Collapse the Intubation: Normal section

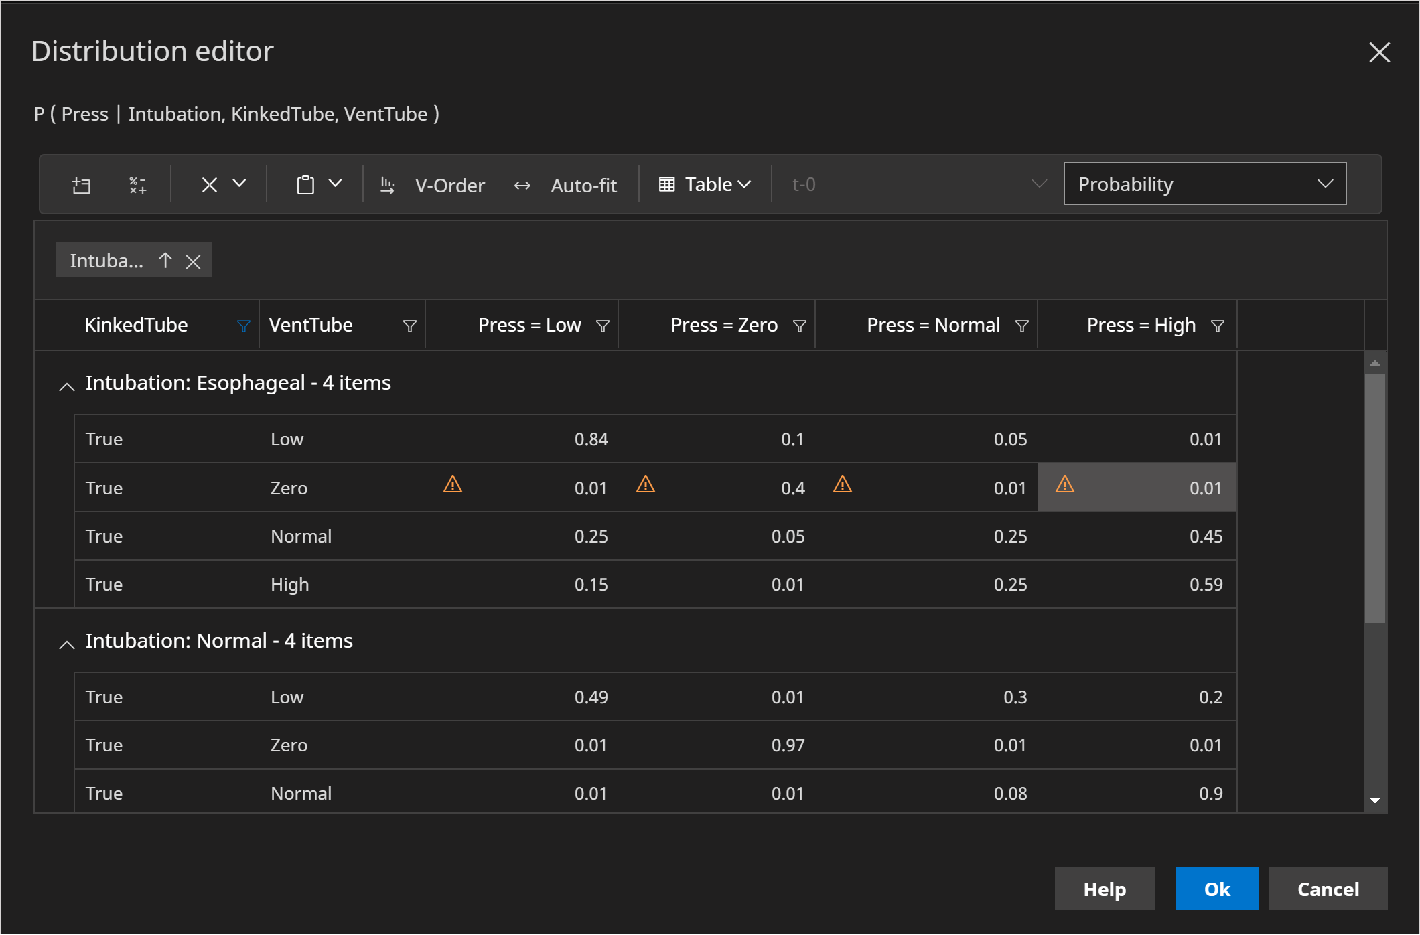[x=65, y=641]
